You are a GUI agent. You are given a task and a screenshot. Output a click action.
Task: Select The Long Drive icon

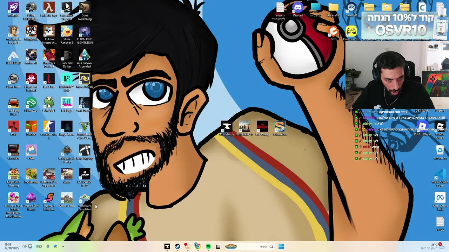click(x=13, y=106)
